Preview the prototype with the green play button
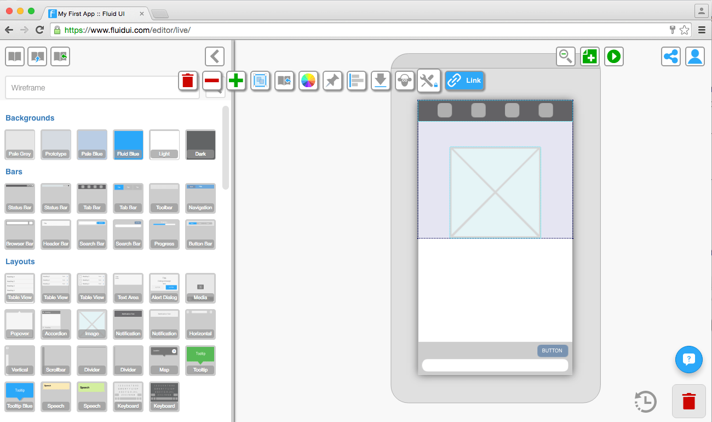 tap(614, 56)
